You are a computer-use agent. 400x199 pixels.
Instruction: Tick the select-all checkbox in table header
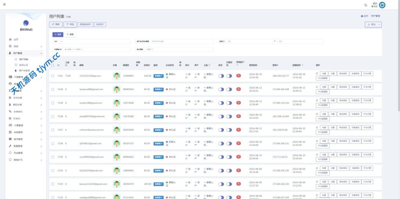tap(53, 65)
